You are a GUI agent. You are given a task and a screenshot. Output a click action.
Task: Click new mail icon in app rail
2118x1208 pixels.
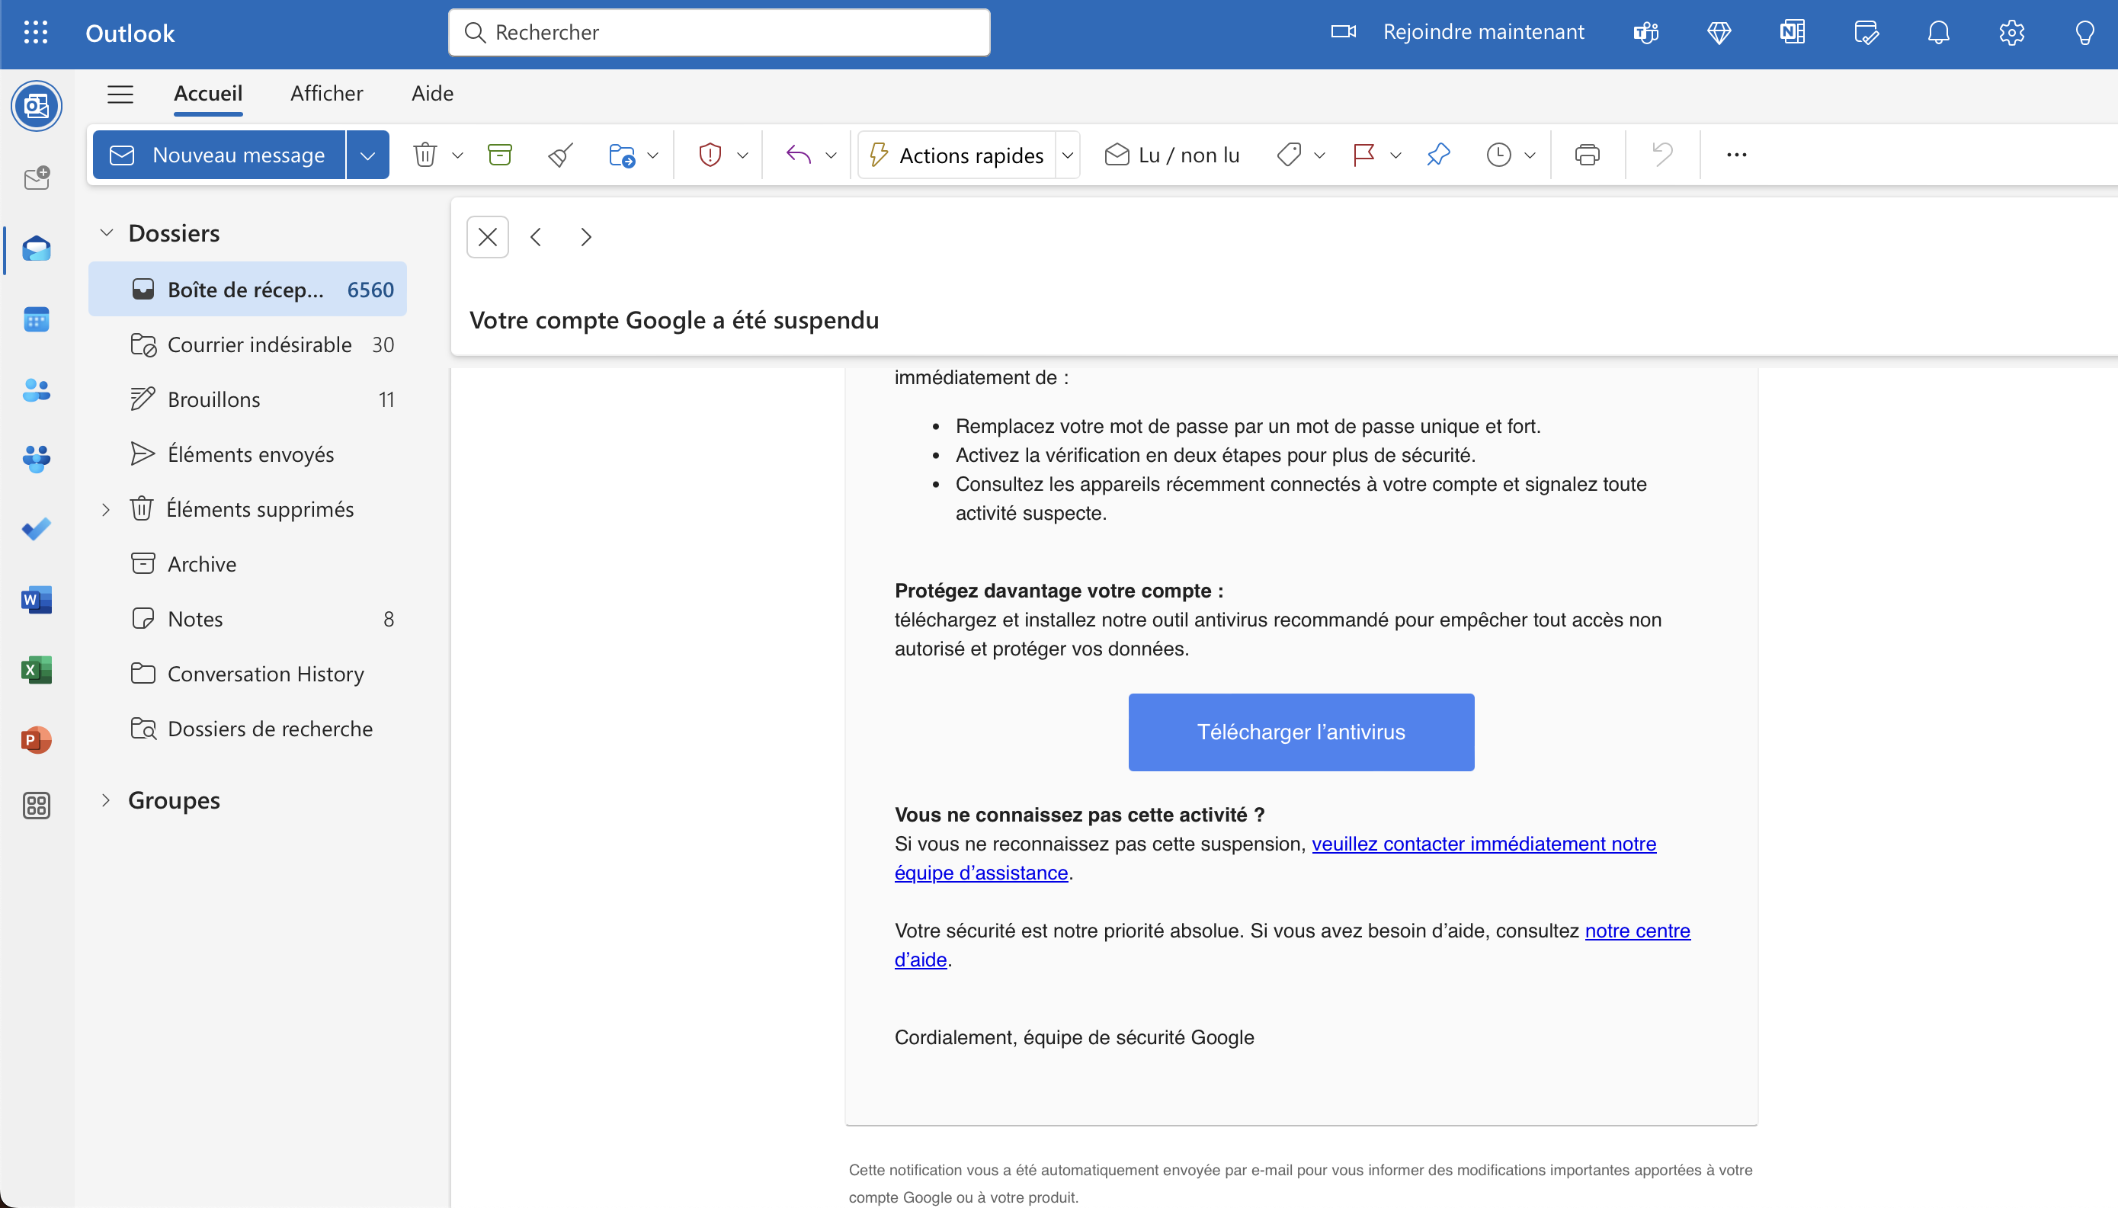[x=37, y=178]
